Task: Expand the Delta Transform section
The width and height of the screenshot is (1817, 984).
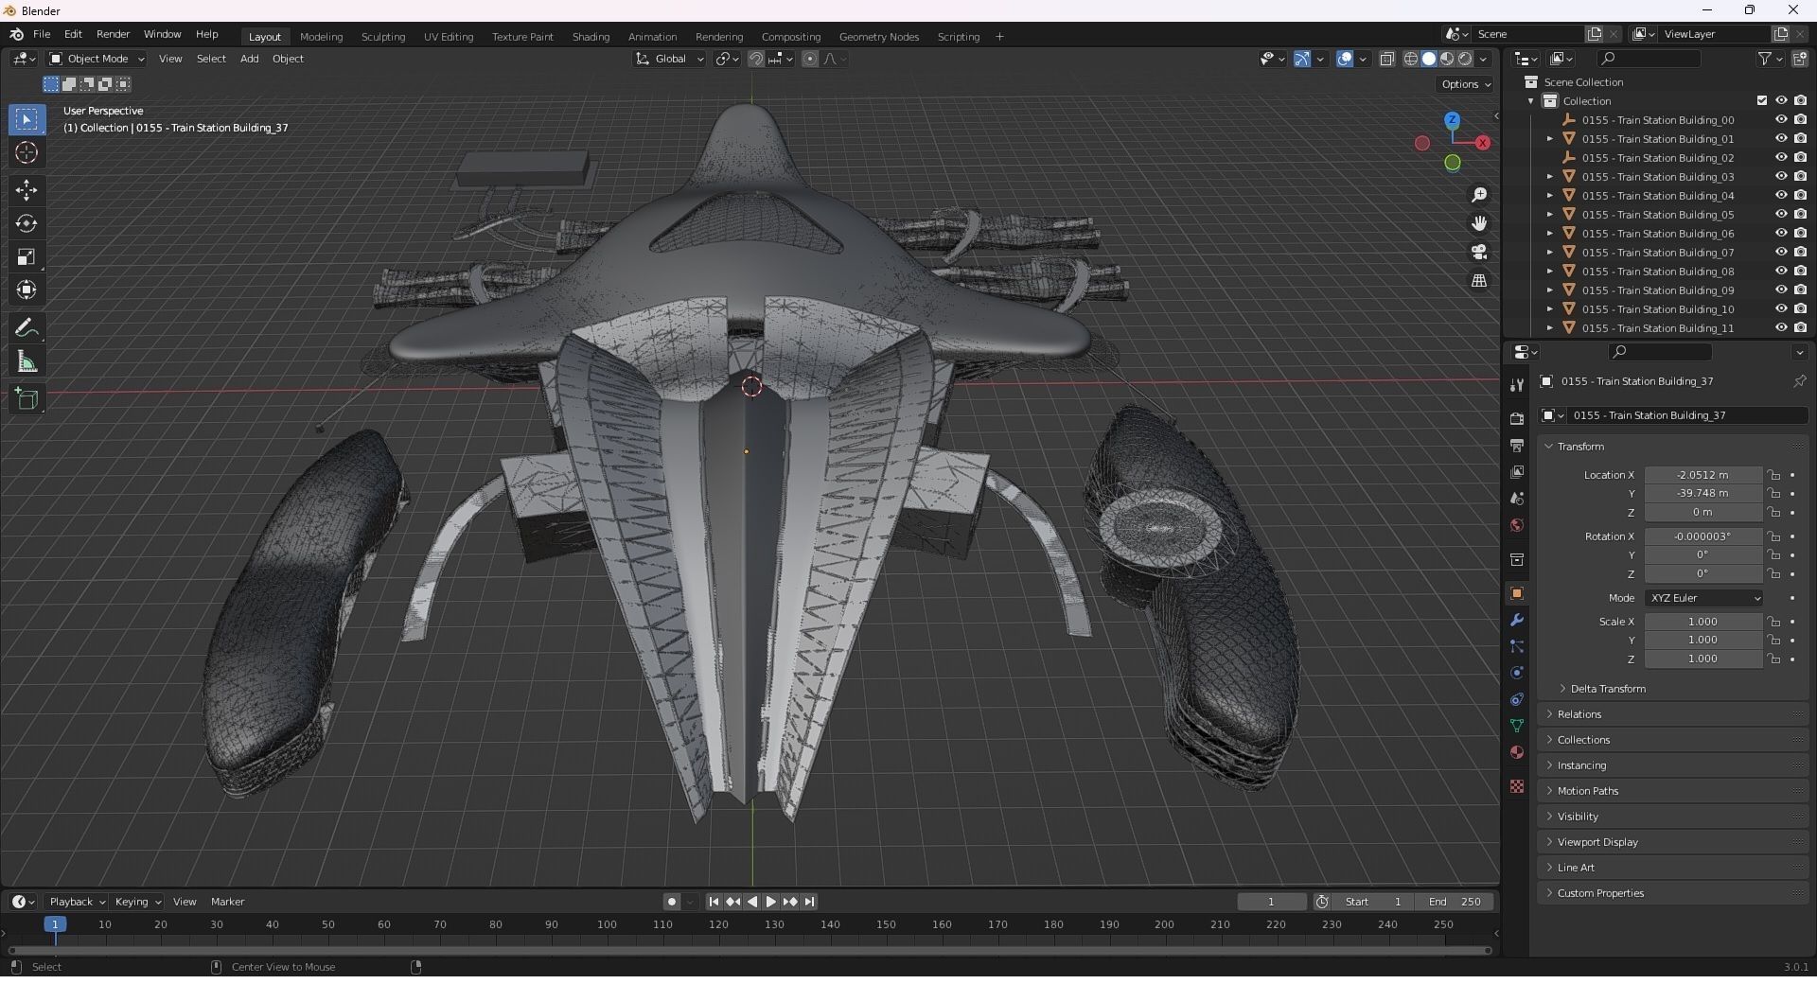Action: click(1607, 689)
